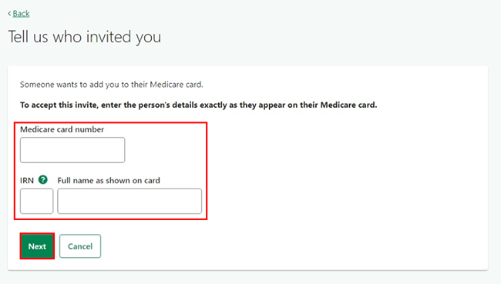Click the IRN label text

[x=27, y=181]
